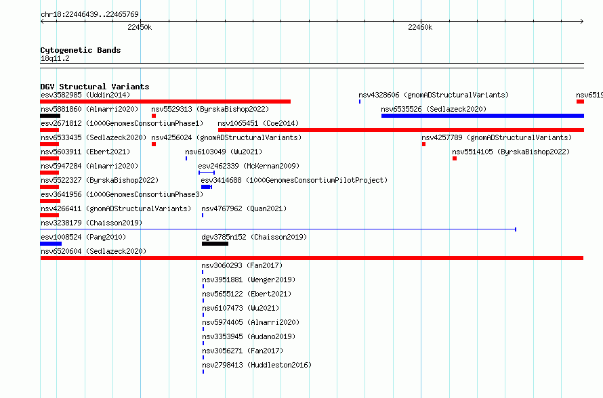Click the DGV Structural Variants track title
This screenshot has width=603, height=398.
[x=95, y=87]
